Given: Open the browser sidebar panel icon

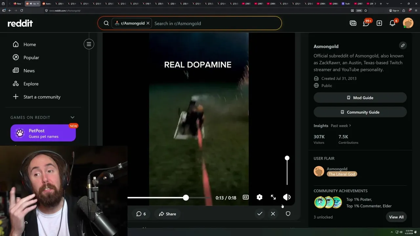Looking at the screenshot, I should pos(4,10).
